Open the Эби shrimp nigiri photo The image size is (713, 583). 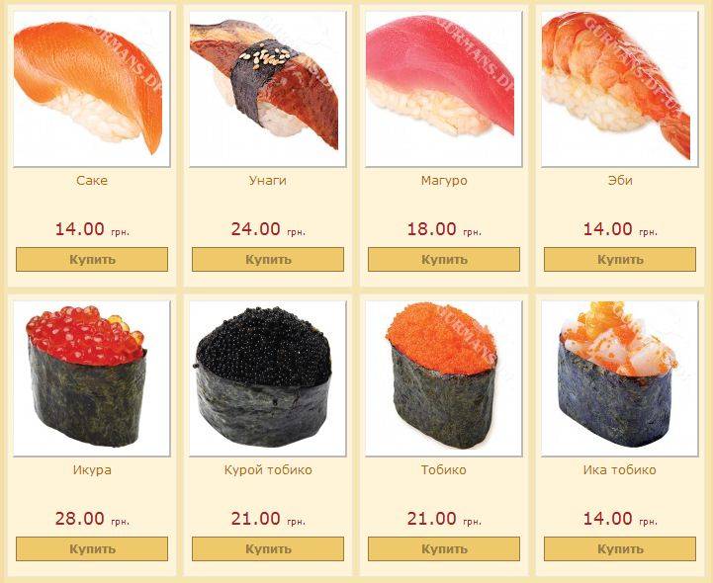pos(620,89)
